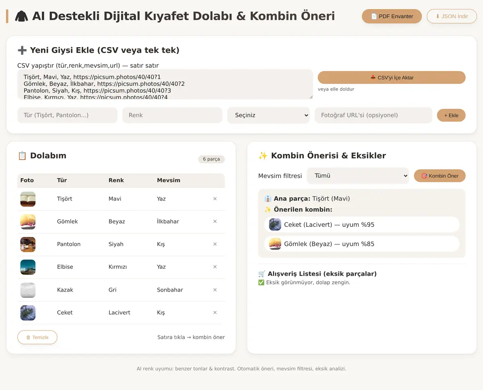Viewport: 483px width, 390px height.
Task: Click the sparkles icon beside Kombin Önerisi
Action: tap(263, 156)
